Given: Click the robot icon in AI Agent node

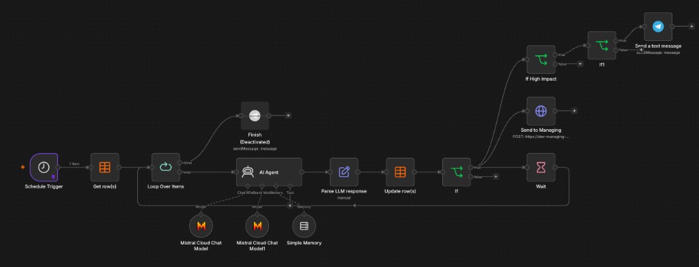Looking at the screenshot, I should coord(248,172).
